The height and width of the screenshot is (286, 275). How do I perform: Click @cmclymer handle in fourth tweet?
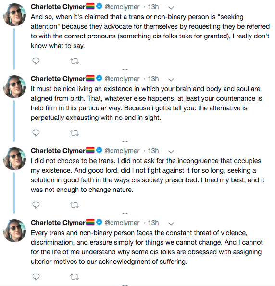pos(122,223)
